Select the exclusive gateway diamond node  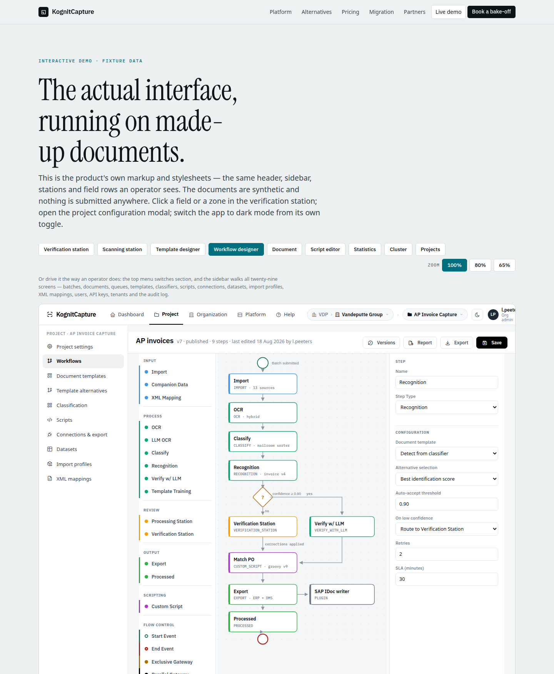tap(263, 497)
